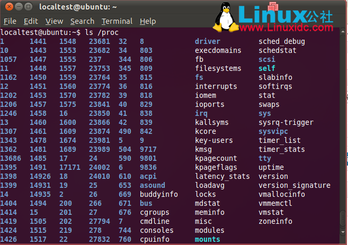Close the terminal window
Screen dimensions: 348x245
point(9,7)
